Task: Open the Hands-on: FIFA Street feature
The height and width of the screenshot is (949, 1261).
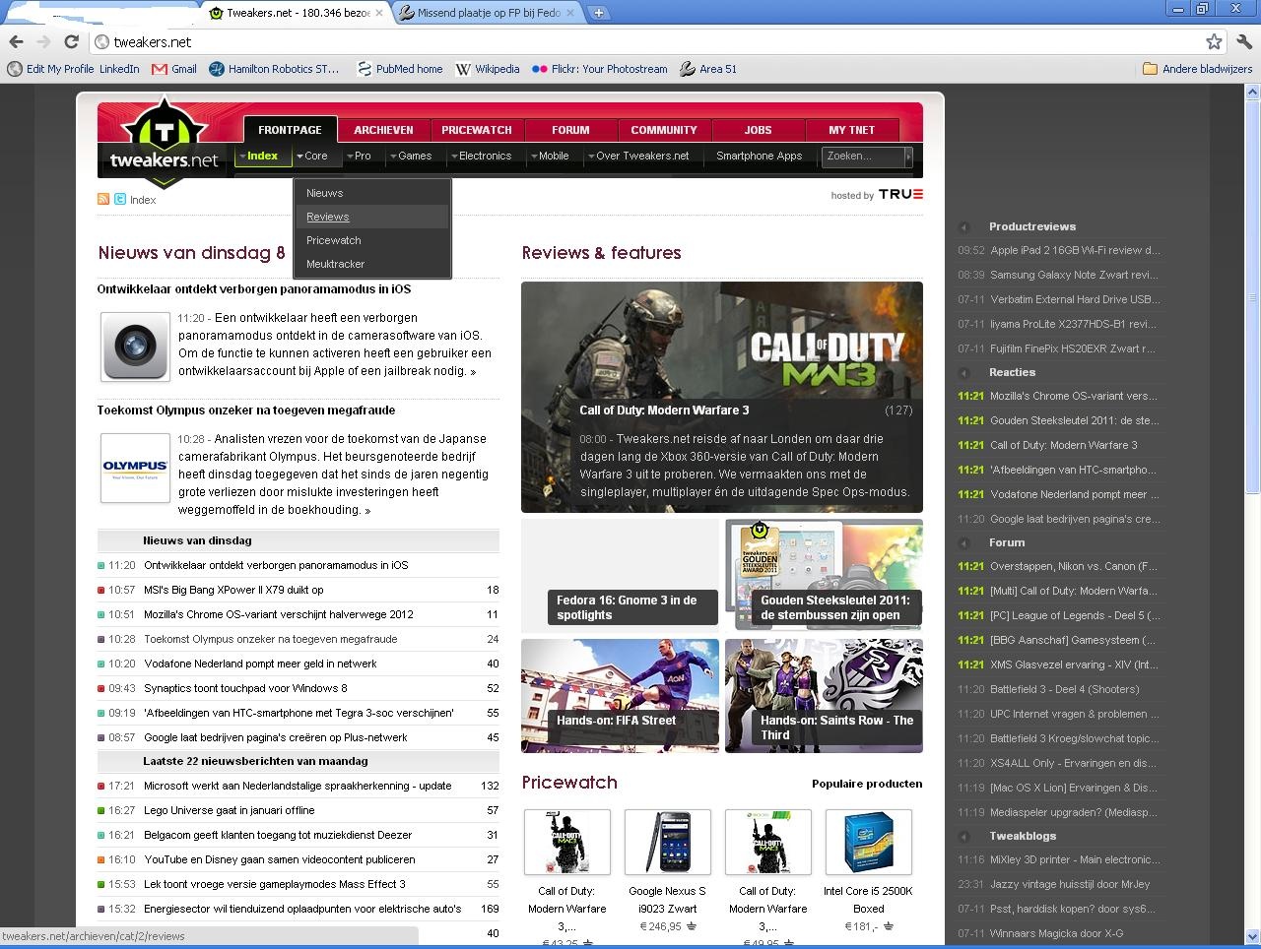Action: pyautogui.click(x=620, y=696)
